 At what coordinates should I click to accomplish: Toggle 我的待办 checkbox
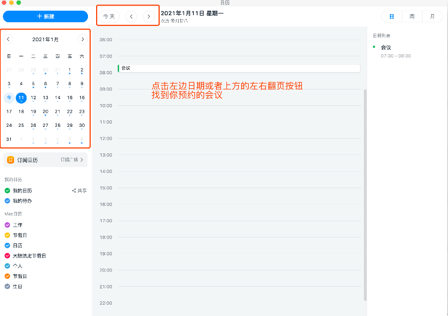(8, 201)
